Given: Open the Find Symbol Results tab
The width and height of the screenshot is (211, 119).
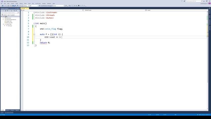Looking at the screenshot, I should (x=9, y=112).
